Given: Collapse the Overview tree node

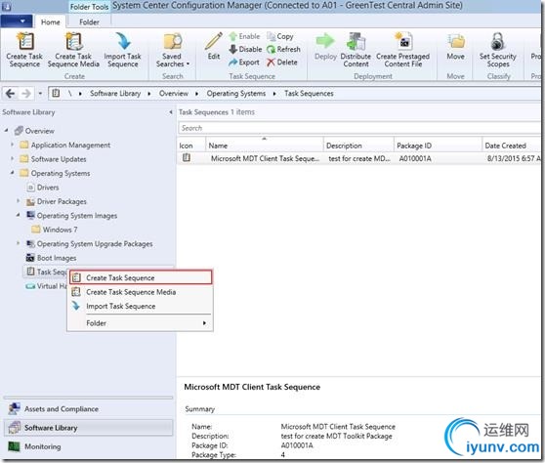Looking at the screenshot, I should point(6,130).
